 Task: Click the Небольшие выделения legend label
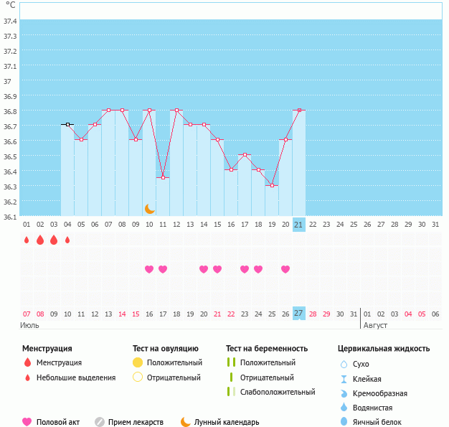click(75, 377)
